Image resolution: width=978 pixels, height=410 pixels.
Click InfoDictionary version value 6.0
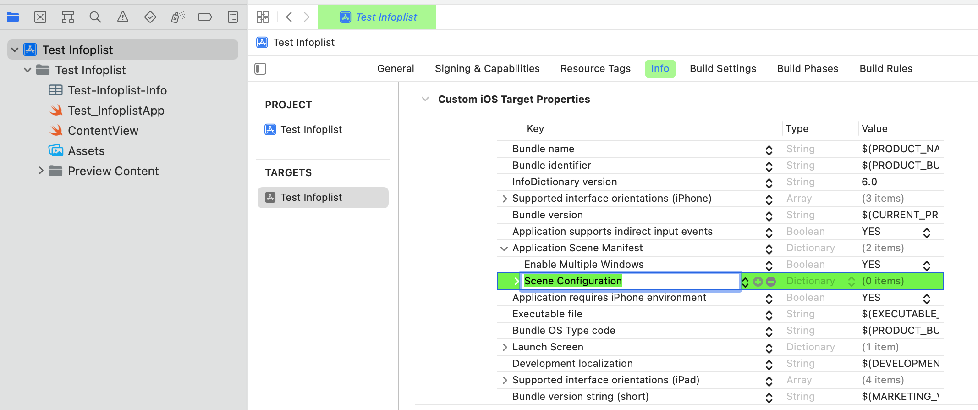click(x=869, y=182)
